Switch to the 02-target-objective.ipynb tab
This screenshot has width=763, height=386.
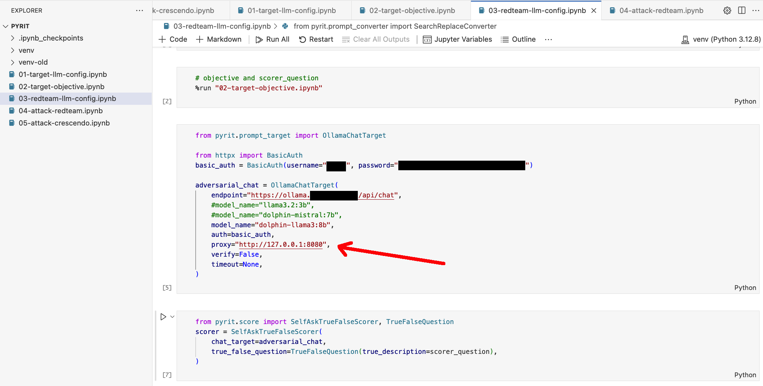(412, 10)
